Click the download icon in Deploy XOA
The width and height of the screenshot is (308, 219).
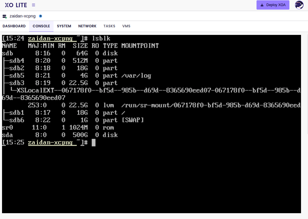coord(262,5)
